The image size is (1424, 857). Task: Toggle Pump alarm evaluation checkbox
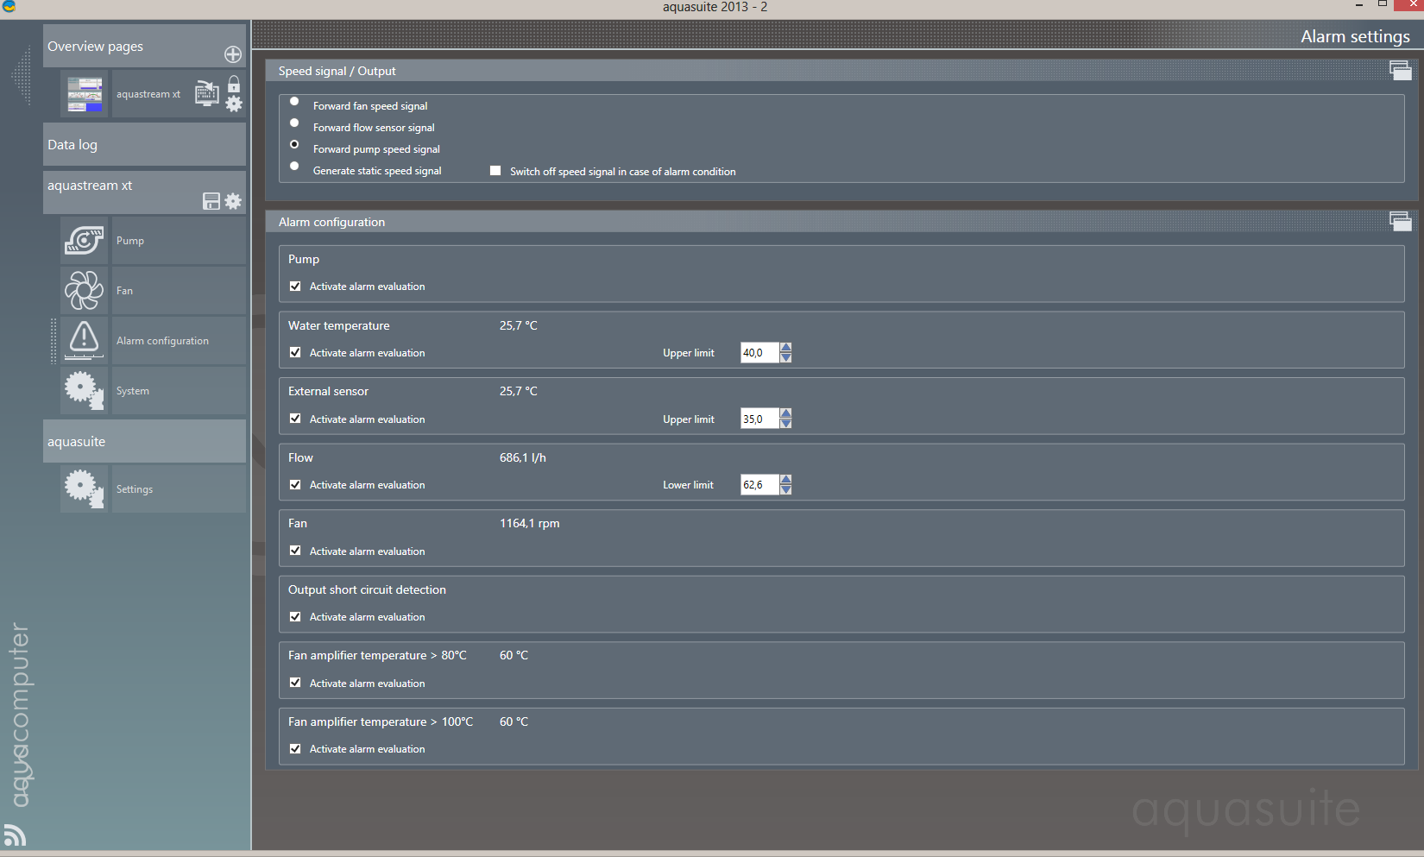(295, 287)
